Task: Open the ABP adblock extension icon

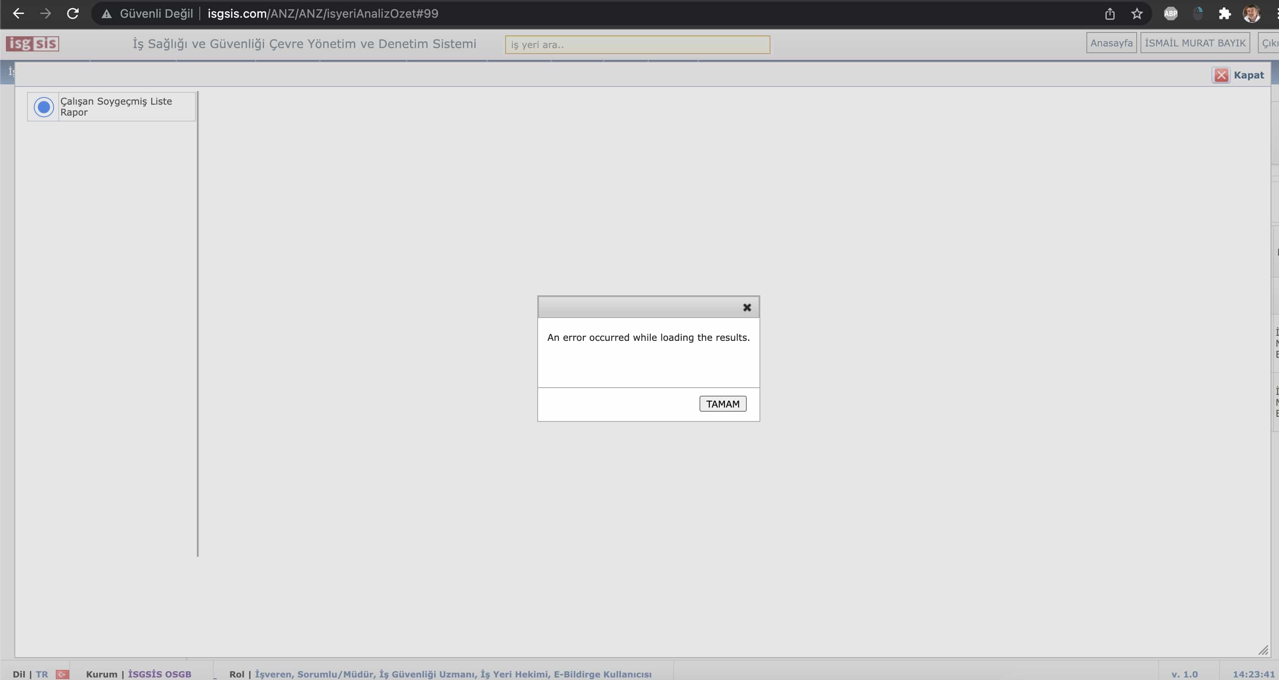Action: click(1170, 14)
